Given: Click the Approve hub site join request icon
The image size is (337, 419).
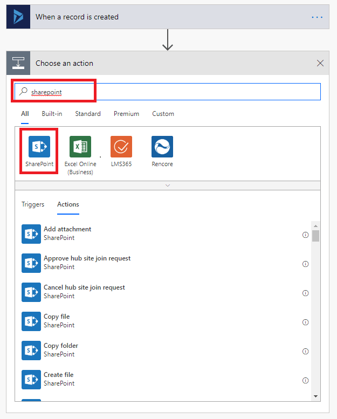Looking at the screenshot, I should coord(31,263).
